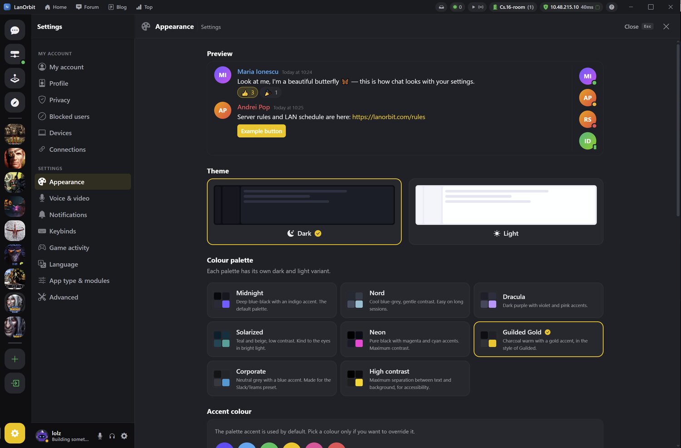The height and width of the screenshot is (448, 681).
Task: Click the help question mark icon
Action: point(612,7)
